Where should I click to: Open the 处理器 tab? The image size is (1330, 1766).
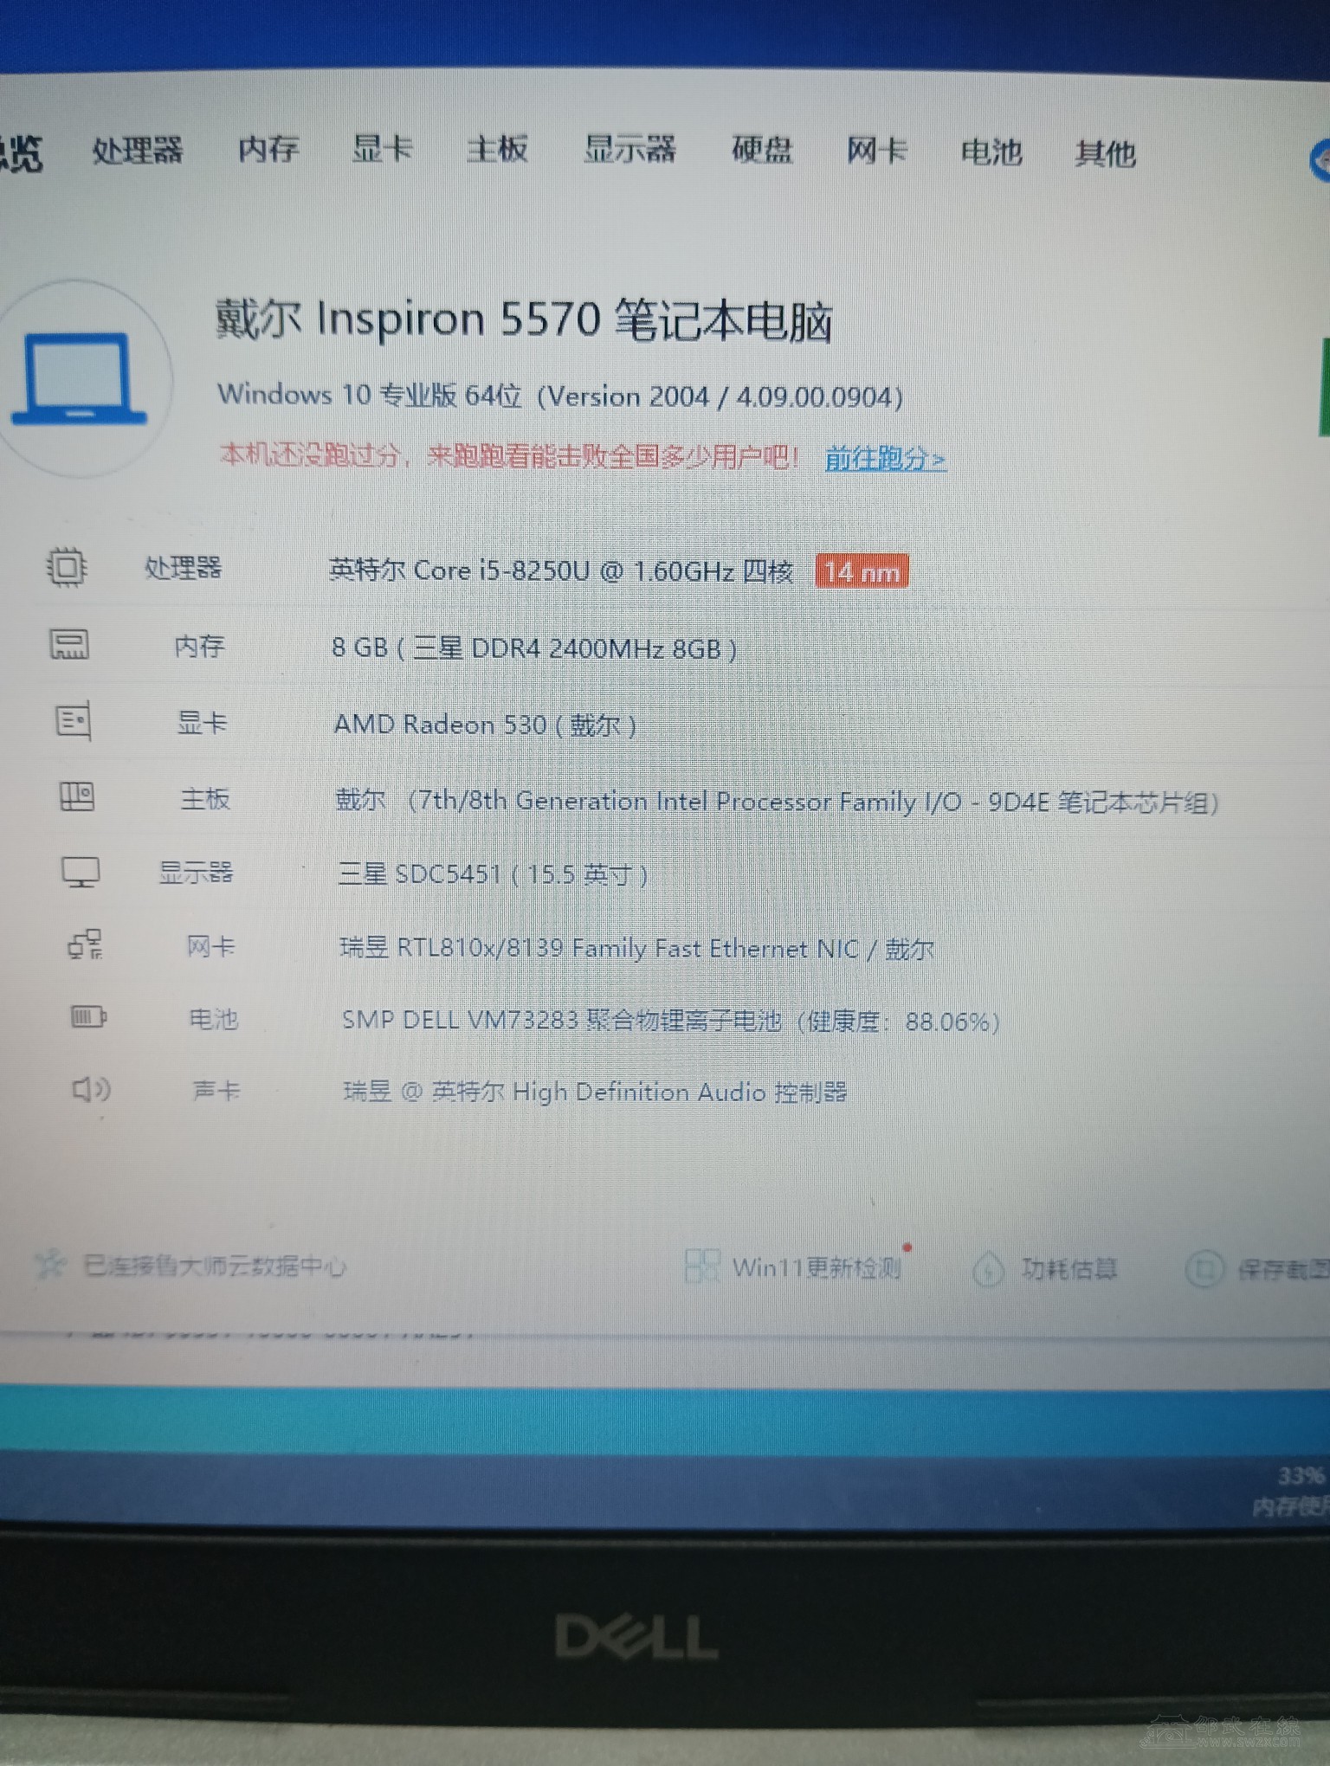click(138, 151)
